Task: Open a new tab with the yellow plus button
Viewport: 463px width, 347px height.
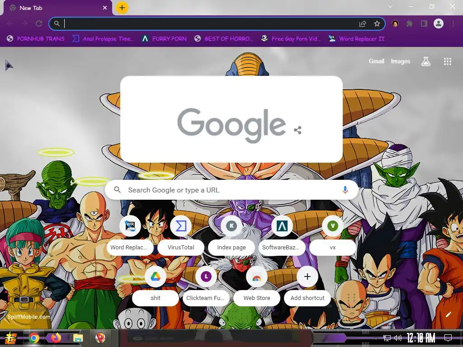Action: coord(122,8)
